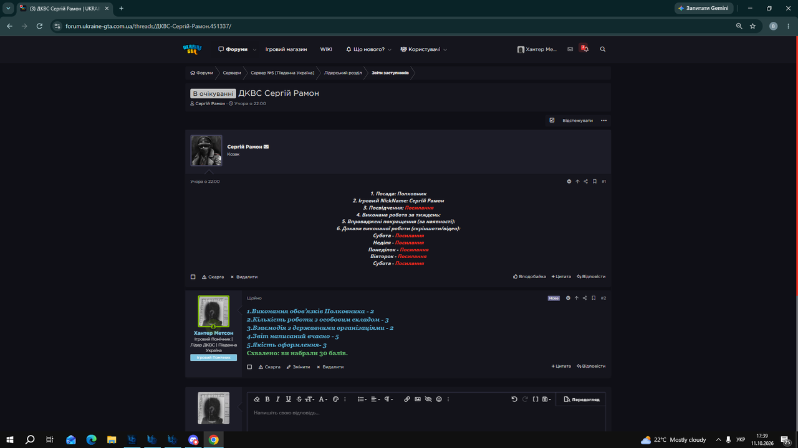Open the inbox envelope in forum header
This screenshot has width=798, height=448.
click(x=570, y=49)
